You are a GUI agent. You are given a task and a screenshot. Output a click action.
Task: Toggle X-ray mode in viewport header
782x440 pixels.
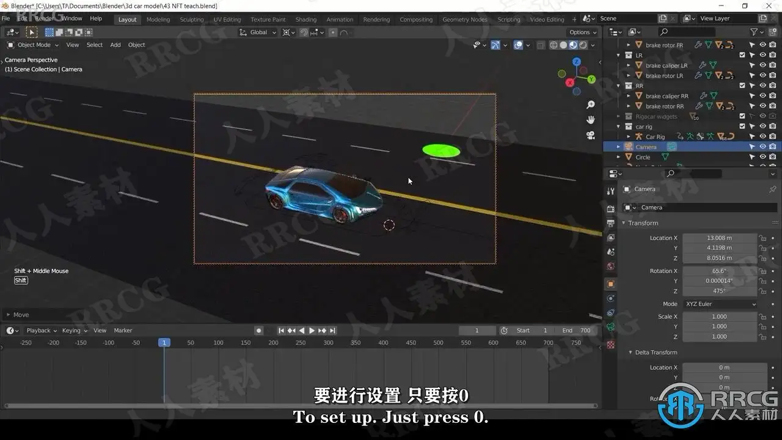[x=541, y=45]
